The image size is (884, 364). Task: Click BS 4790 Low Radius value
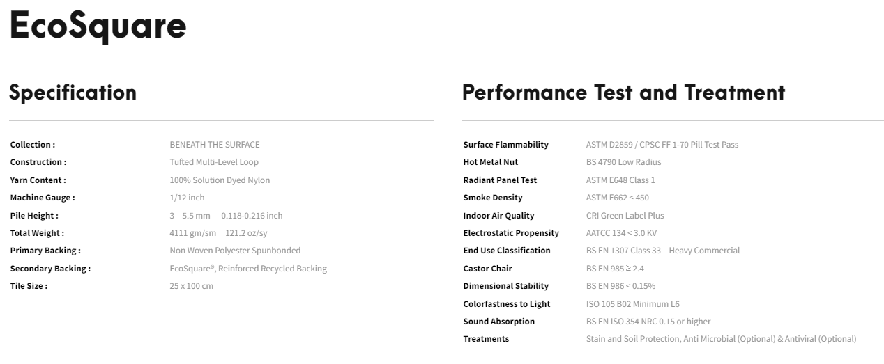pyautogui.click(x=624, y=162)
